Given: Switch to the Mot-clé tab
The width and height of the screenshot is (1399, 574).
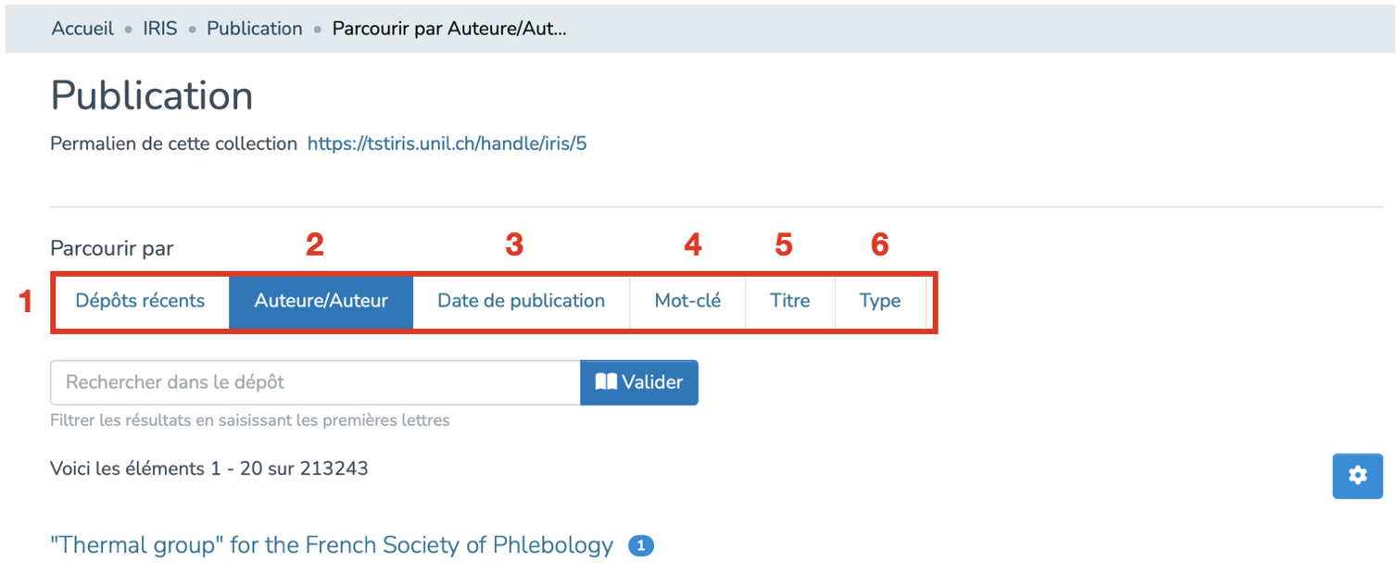Looking at the screenshot, I should click(x=687, y=301).
